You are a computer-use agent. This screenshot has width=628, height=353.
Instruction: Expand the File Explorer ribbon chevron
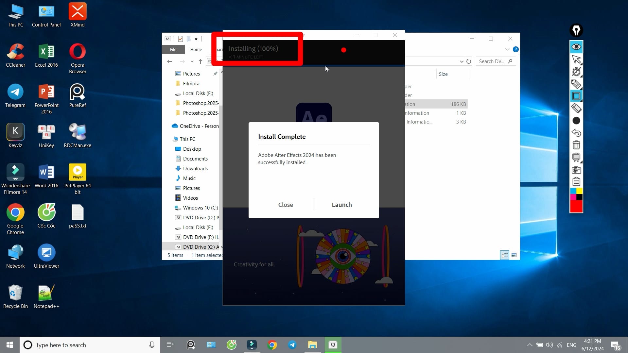507,49
